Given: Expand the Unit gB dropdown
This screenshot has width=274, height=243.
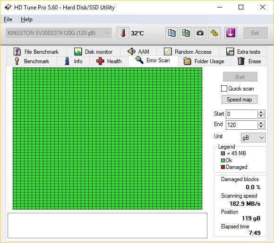Looking at the screenshot, I should coord(253,138).
